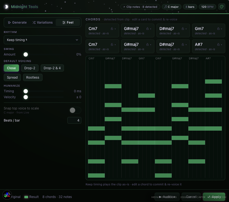Switch to the Variations tab
This screenshot has width=229, height=202.
(x=43, y=23)
